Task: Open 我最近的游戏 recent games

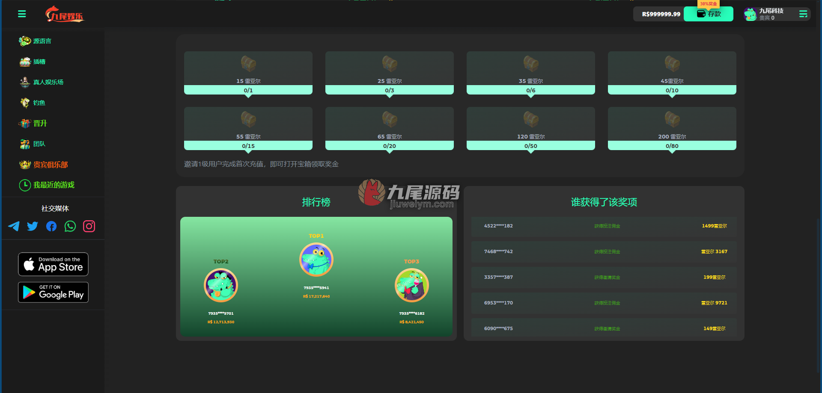Action: pos(47,185)
